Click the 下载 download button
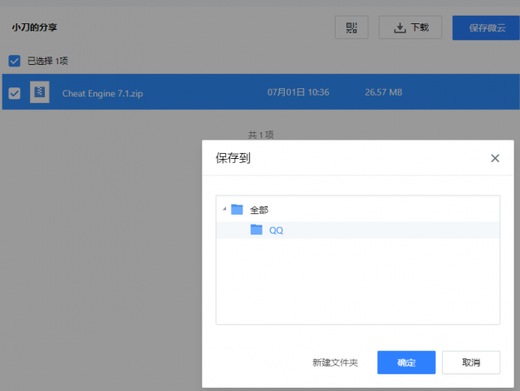 [x=410, y=27]
